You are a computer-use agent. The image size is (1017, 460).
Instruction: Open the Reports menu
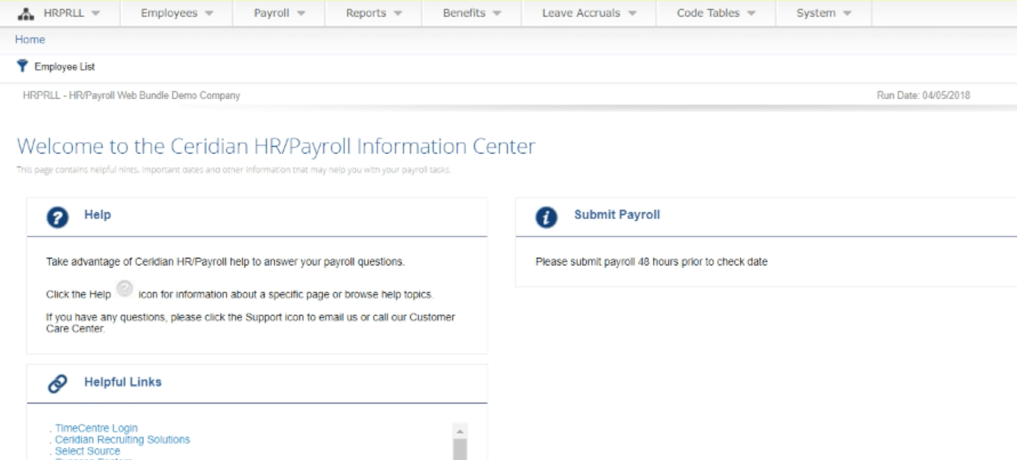366,13
